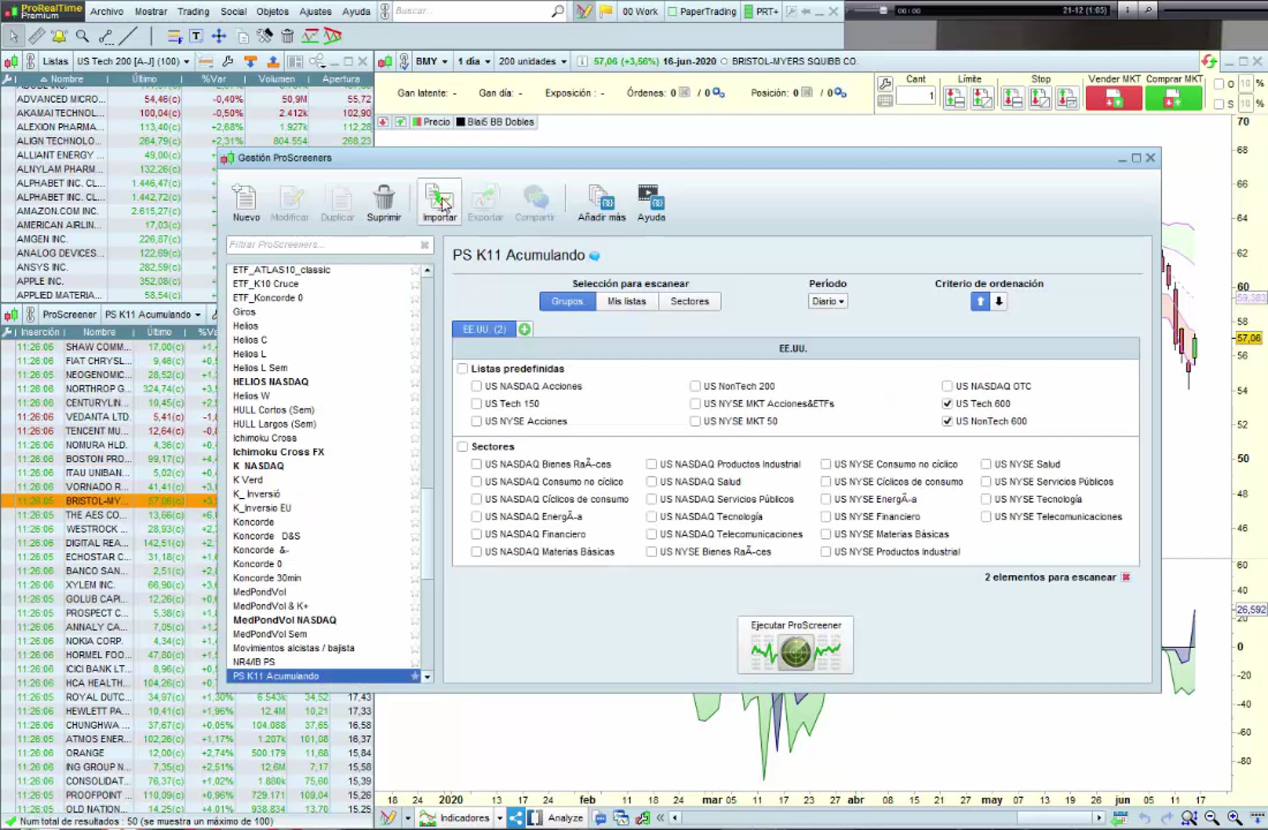Click the Cant quantity field
Image resolution: width=1268 pixels, height=830 pixels.
916,97
